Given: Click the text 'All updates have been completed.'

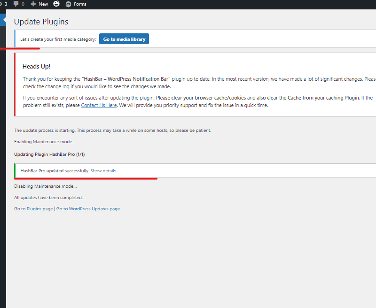Looking at the screenshot, I should point(48,198).
